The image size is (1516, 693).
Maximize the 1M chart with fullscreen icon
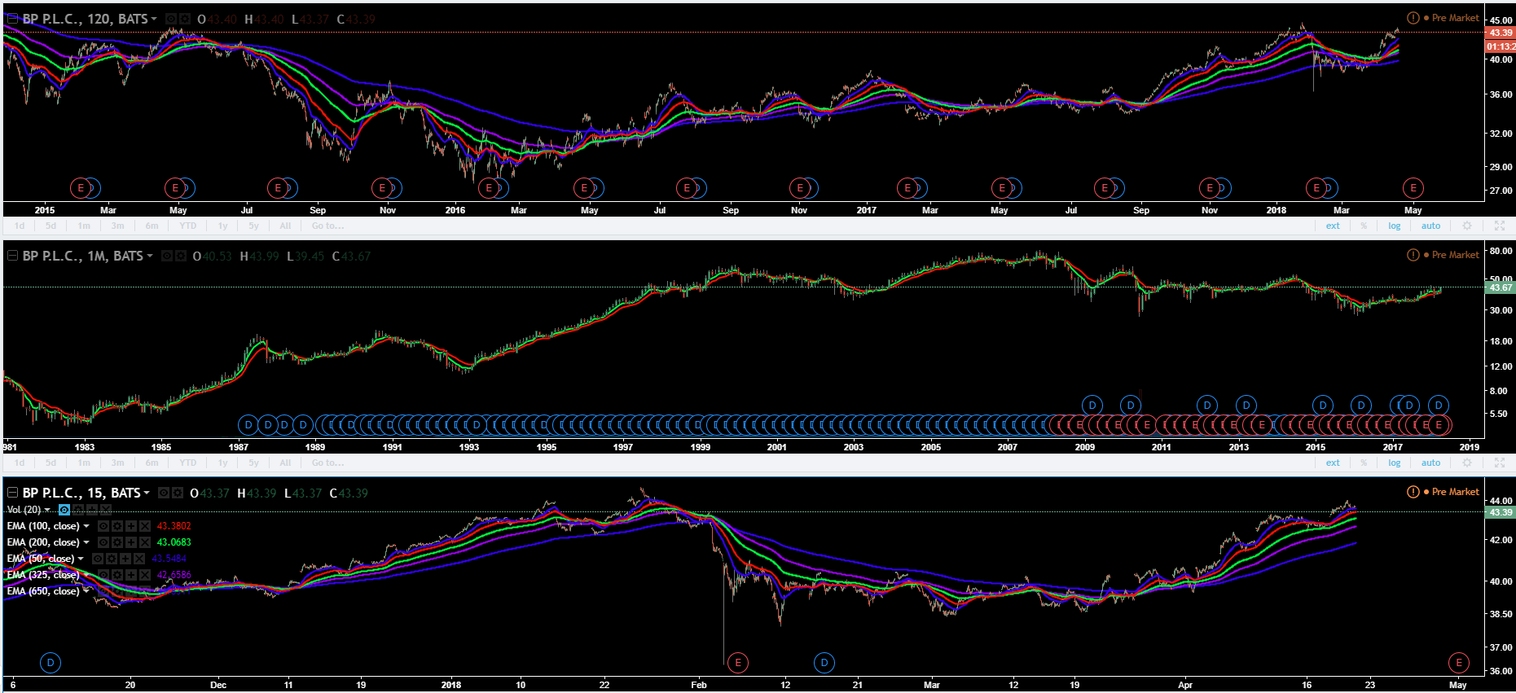(x=1499, y=463)
